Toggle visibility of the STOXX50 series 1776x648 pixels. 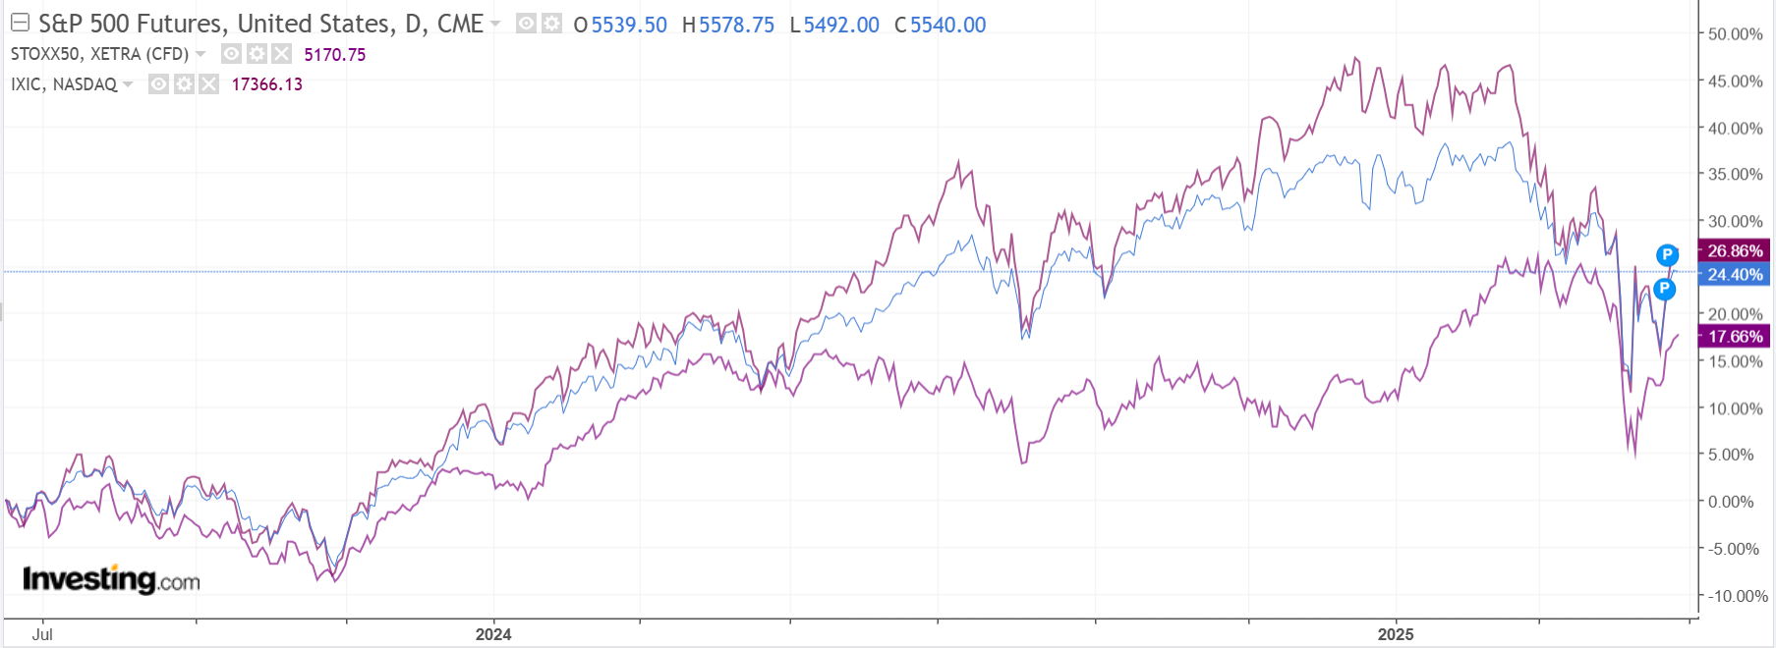click(232, 54)
